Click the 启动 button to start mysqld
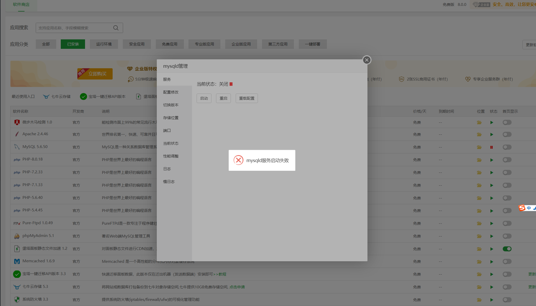The height and width of the screenshot is (306, 536). click(x=204, y=98)
